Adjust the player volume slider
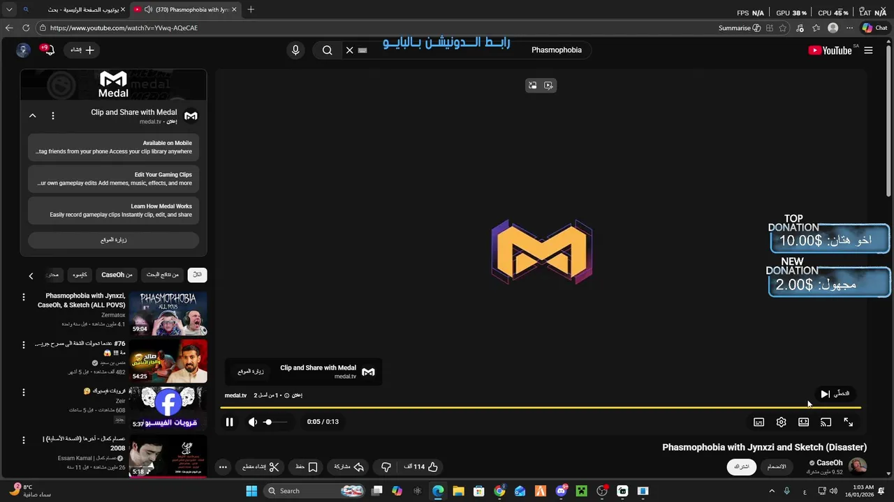Image resolution: width=894 pixels, height=502 pixels. click(x=274, y=422)
